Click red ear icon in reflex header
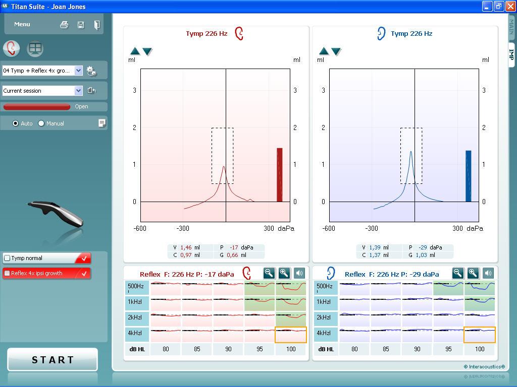Image resolution: width=517 pixels, height=387 pixels. [x=246, y=273]
